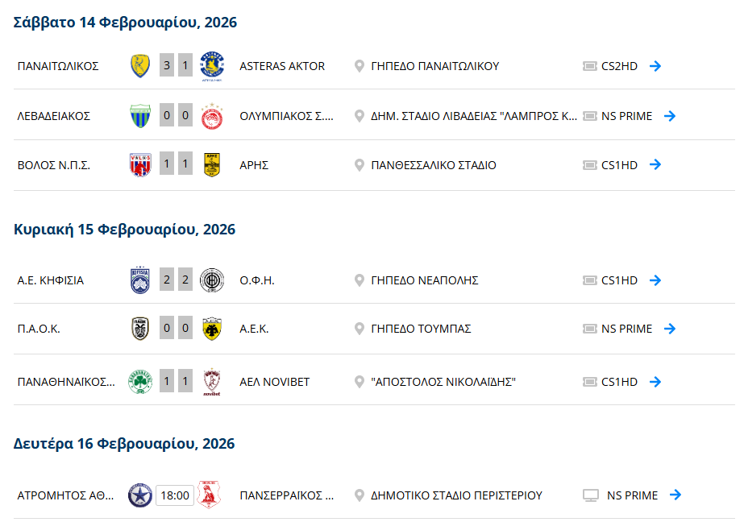Screen dimensions: 744x522
Task: Click the 18:00 kickoff time box
Action: pyautogui.click(x=174, y=495)
